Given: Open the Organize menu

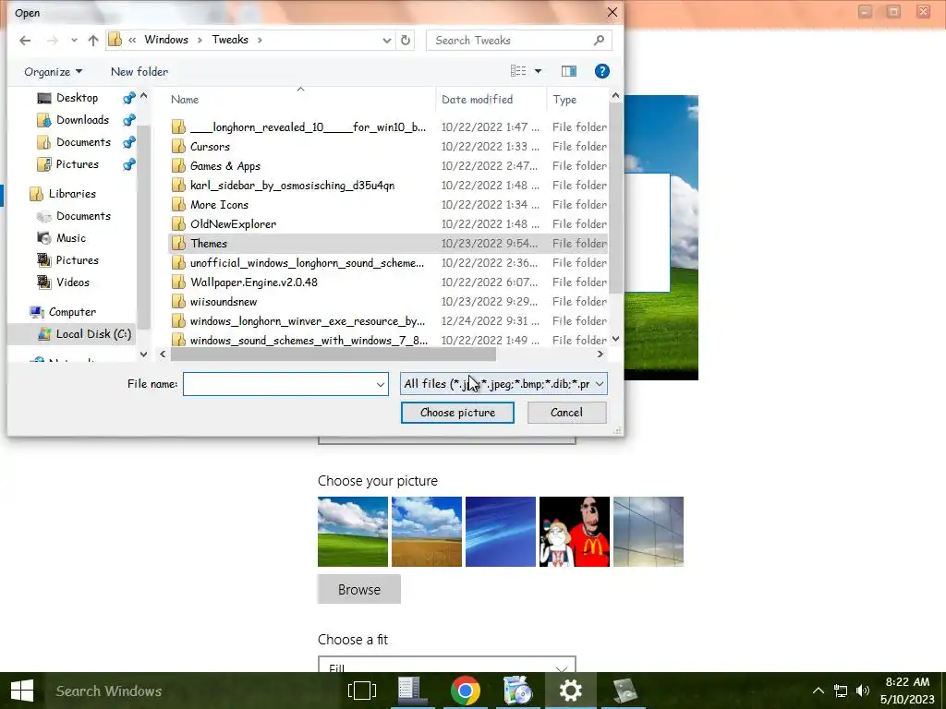Looking at the screenshot, I should pyautogui.click(x=53, y=72).
